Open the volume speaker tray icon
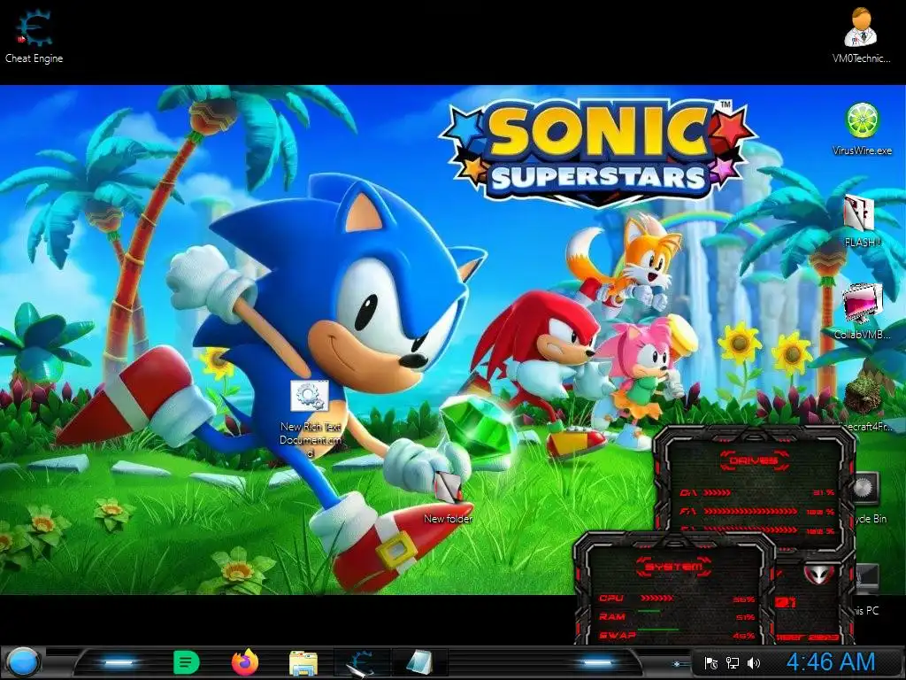The image size is (906, 680). click(754, 663)
